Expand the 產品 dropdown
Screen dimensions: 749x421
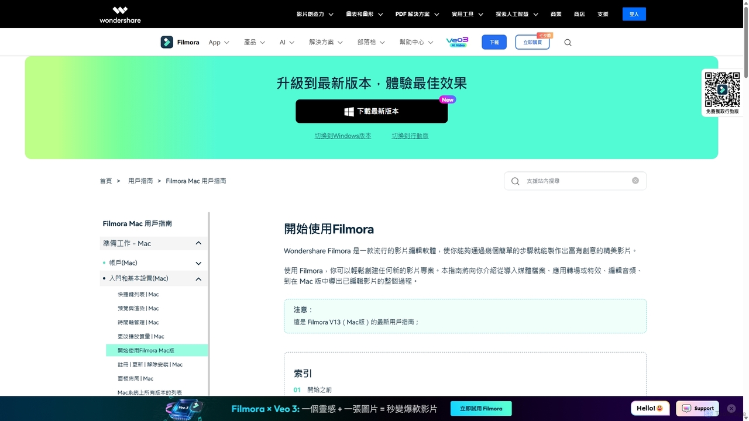pyautogui.click(x=255, y=42)
